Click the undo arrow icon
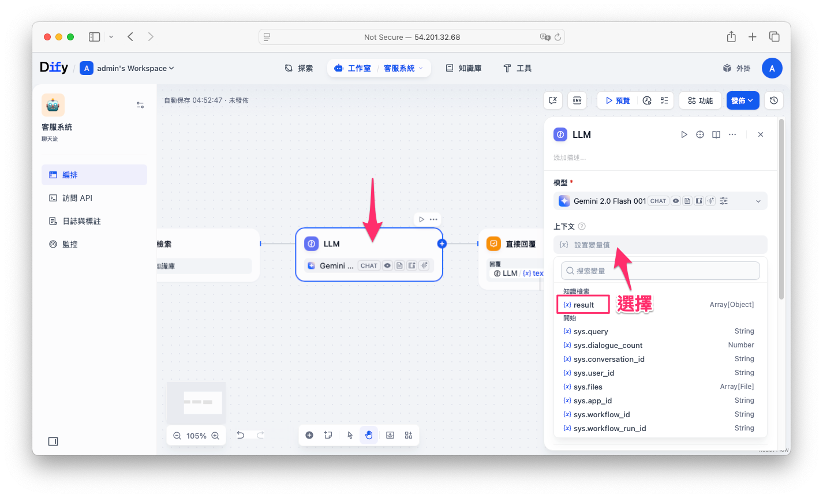Screen dimensions: 823x498 [241, 435]
